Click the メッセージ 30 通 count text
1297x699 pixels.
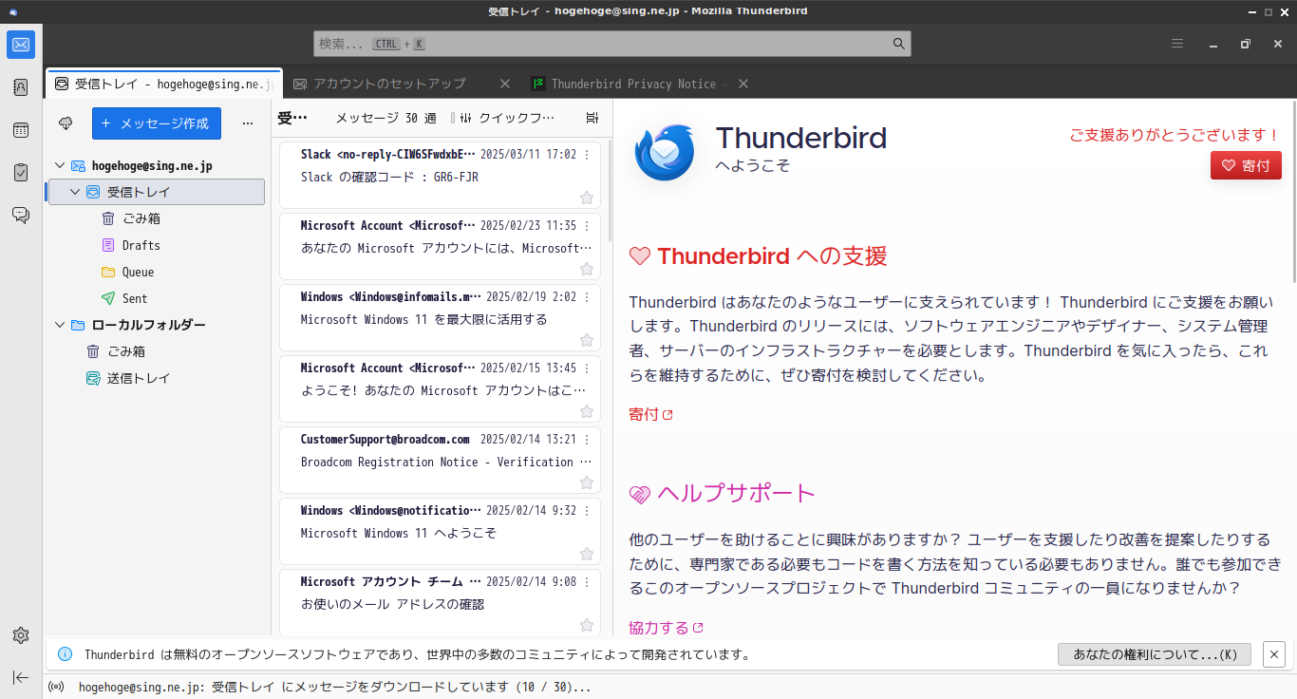coord(385,118)
